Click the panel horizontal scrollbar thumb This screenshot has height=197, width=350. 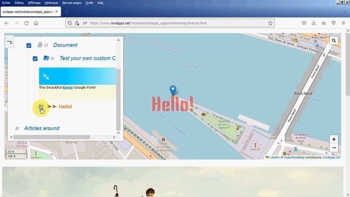[x=52, y=137]
